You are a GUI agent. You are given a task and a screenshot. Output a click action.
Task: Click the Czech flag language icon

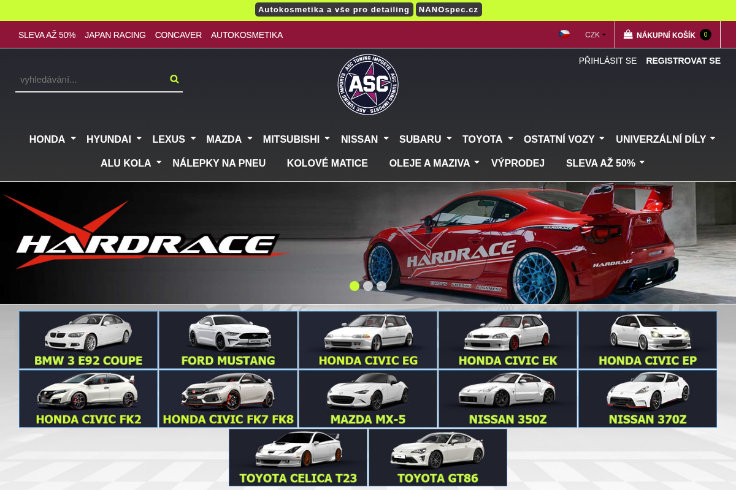pyautogui.click(x=564, y=34)
